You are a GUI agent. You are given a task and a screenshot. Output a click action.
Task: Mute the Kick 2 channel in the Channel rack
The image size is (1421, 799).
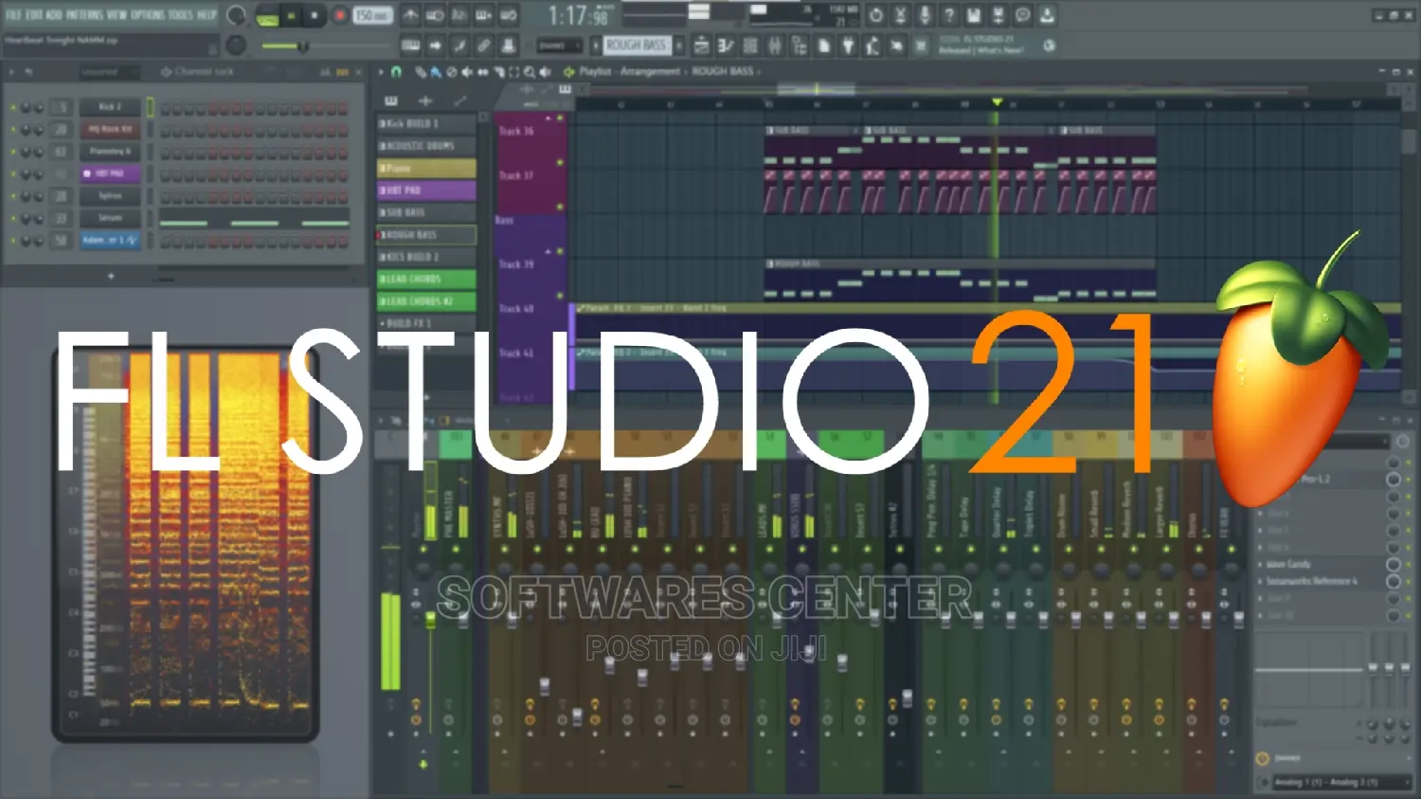(x=13, y=107)
